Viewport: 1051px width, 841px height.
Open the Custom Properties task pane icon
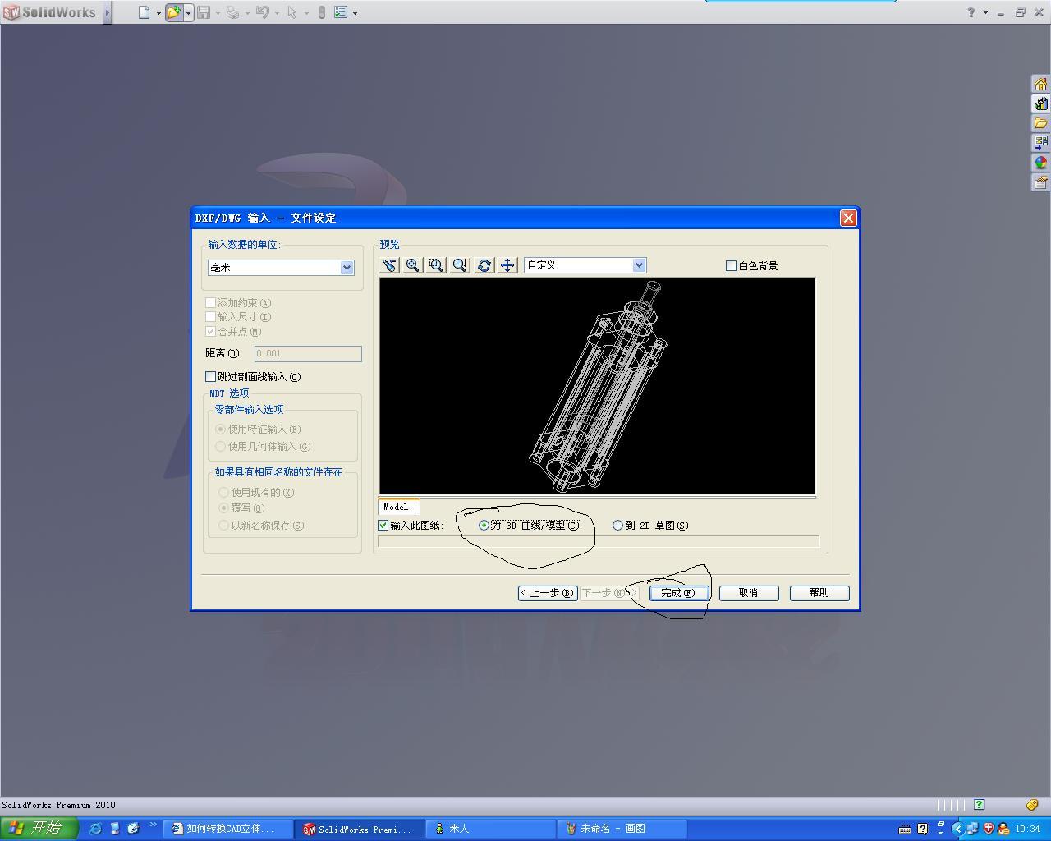tap(1040, 182)
